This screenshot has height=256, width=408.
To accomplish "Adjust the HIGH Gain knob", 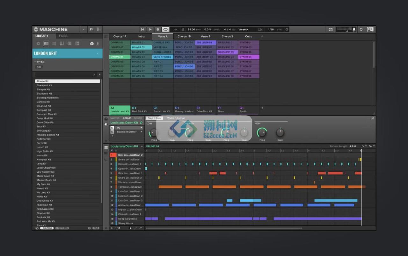I will [x=280, y=132].
